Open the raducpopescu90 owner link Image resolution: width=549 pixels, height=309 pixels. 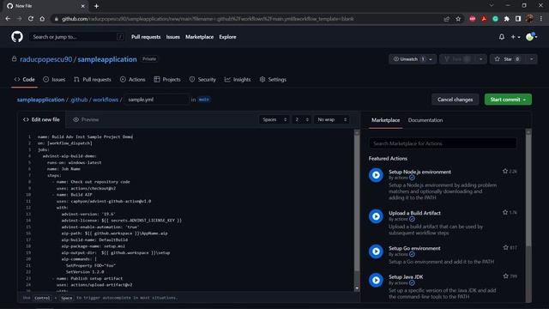(x=45, y=59)
